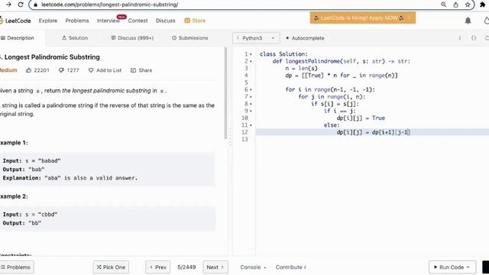The image size is (489, 275).
Task: Expand the Console panel
Action: click(253, 267)
